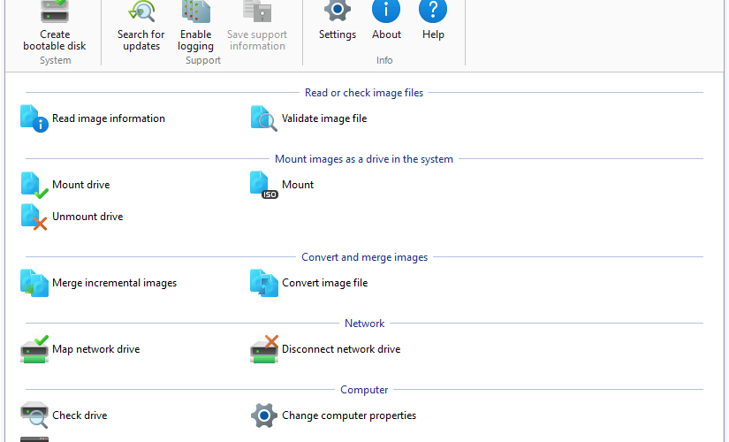This screenshot has width=729, height=442.
Task: Click the Enable logging icon
Action: click(196, 11)
